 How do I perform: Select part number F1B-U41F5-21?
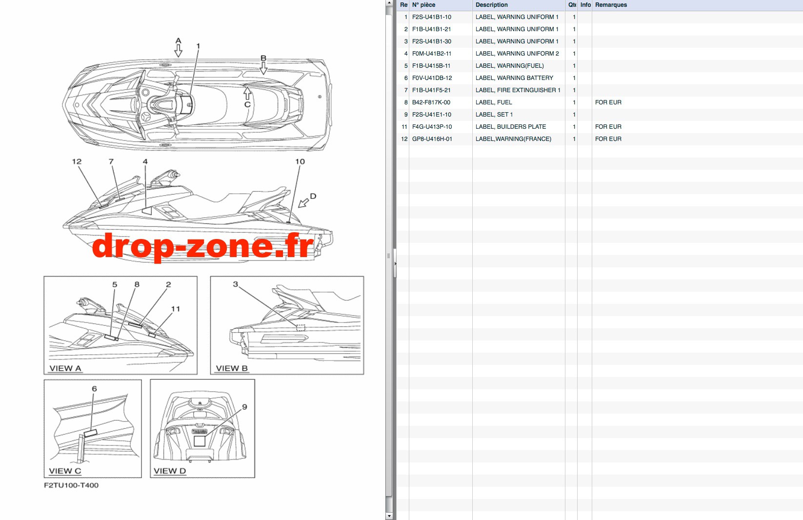(x=431, y=90)
